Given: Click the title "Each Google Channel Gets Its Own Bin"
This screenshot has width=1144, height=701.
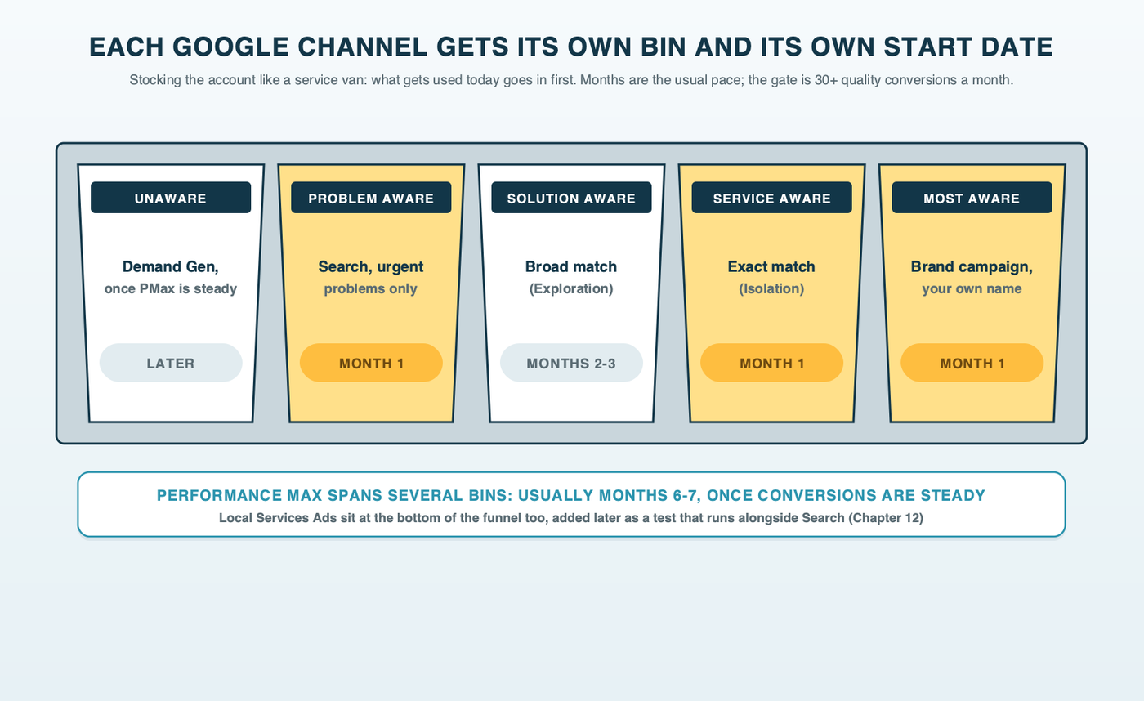Looking at the screenshot, I should (571, 47).
